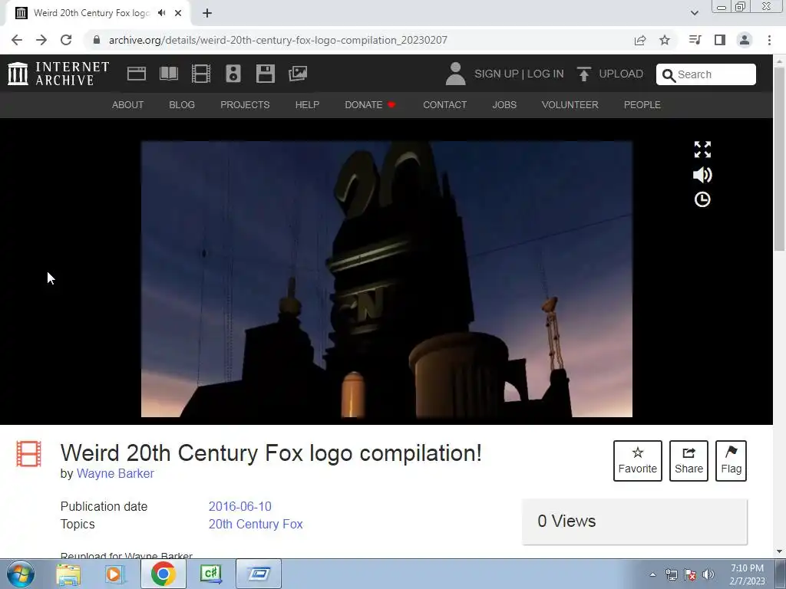
Task: Click the SIGN UP link
Action: tap(497, 74)
